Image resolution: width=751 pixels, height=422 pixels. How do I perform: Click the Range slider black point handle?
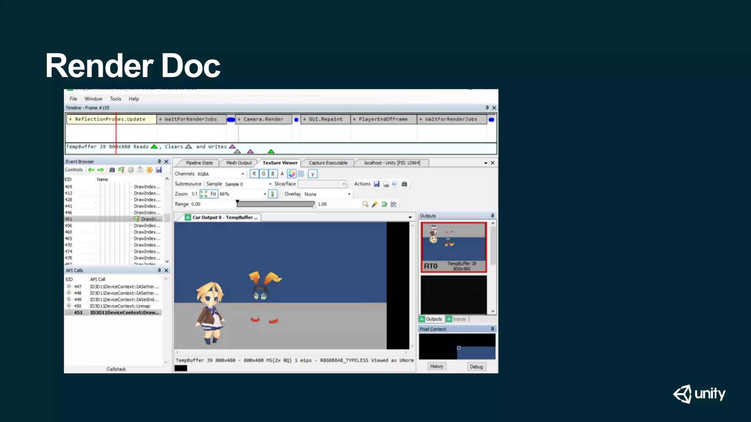[238, 202]
